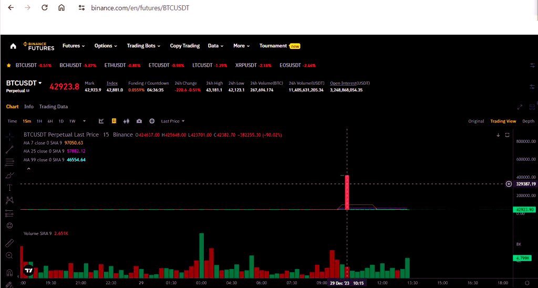Open market info bar settings icon
The image size is (538, 288).
[532, 87]
